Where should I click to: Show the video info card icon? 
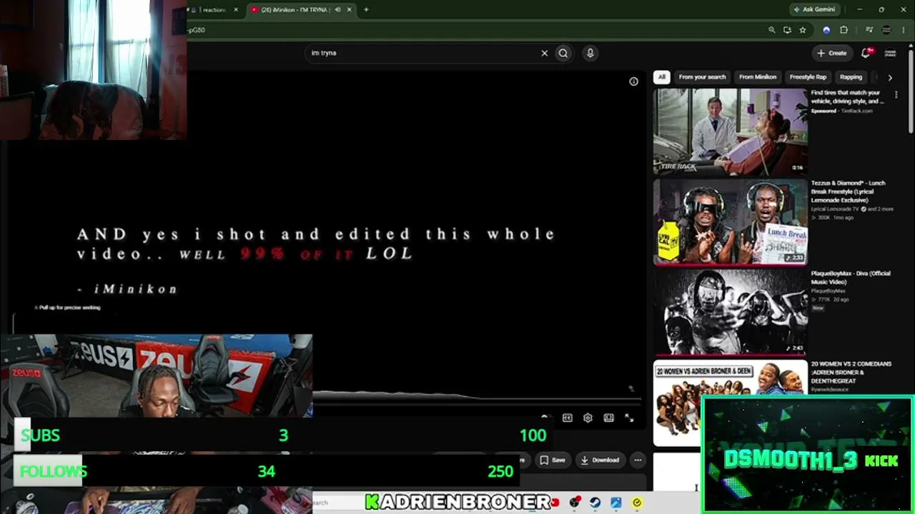point(633,81)
